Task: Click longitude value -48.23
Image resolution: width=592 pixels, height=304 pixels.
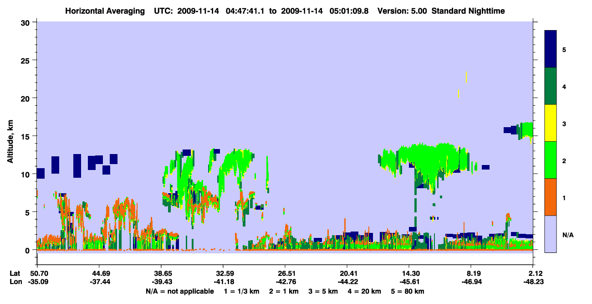Action: pos(533,282)
